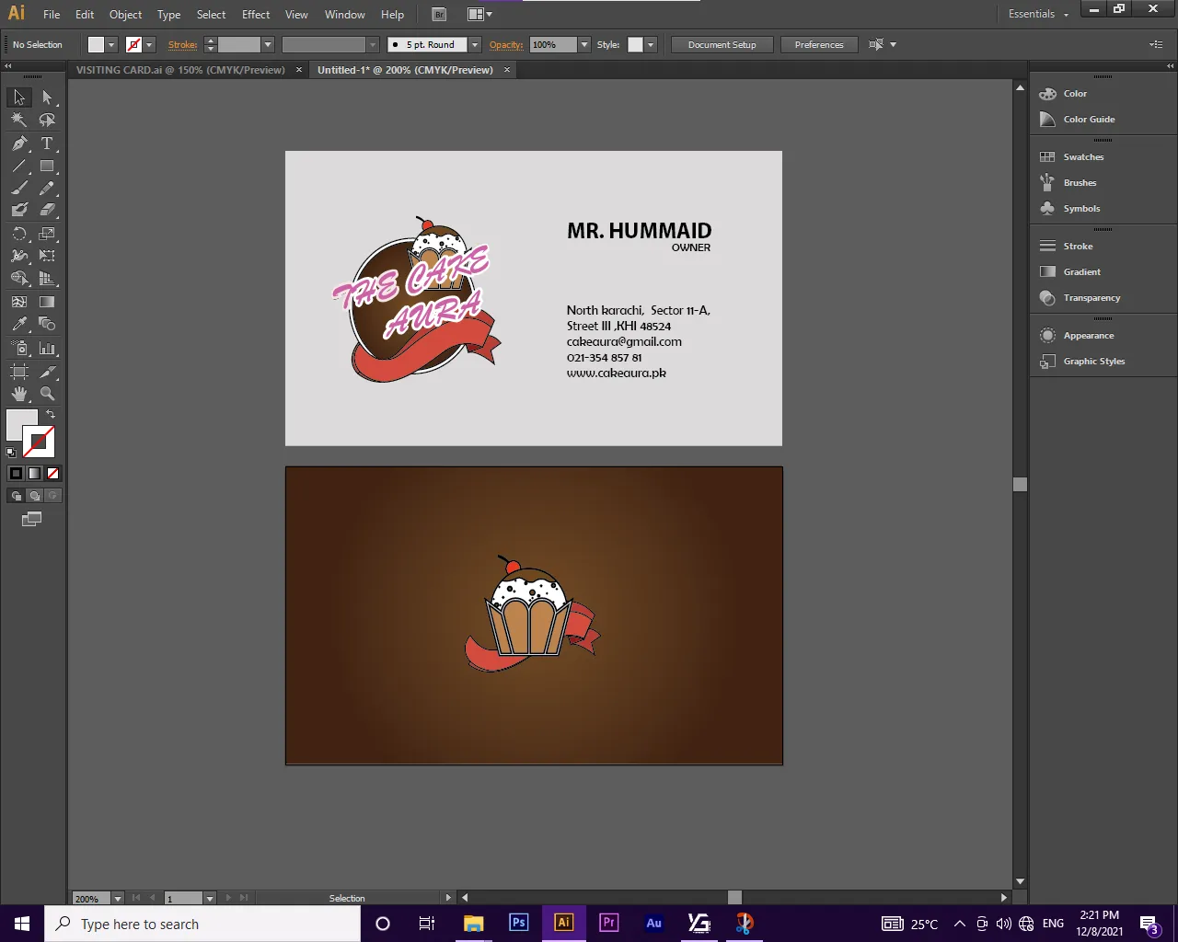Open the File menu
Viewport: 1178px width, 942px height.
click(52, 15)
